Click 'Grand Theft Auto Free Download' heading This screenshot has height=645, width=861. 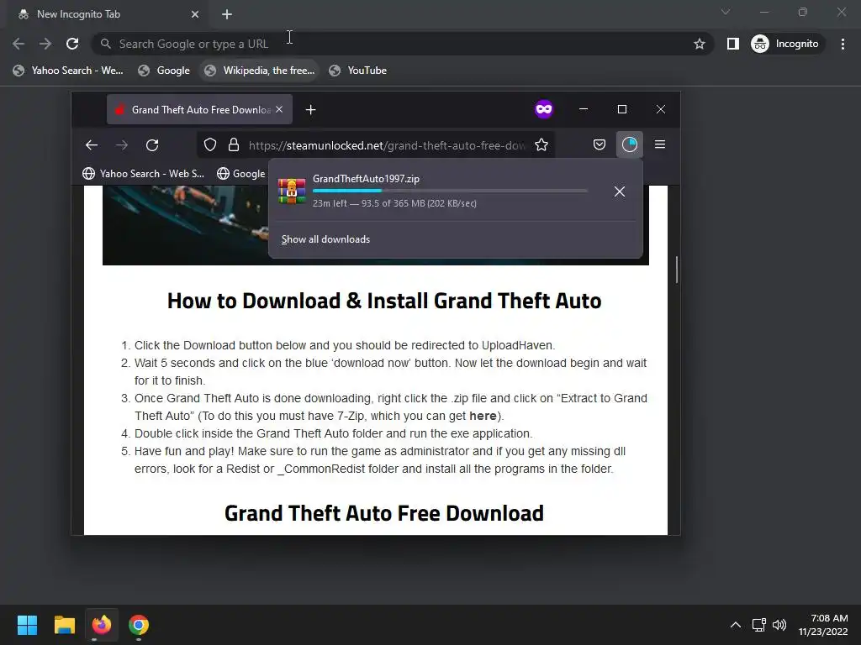point(383,513)
